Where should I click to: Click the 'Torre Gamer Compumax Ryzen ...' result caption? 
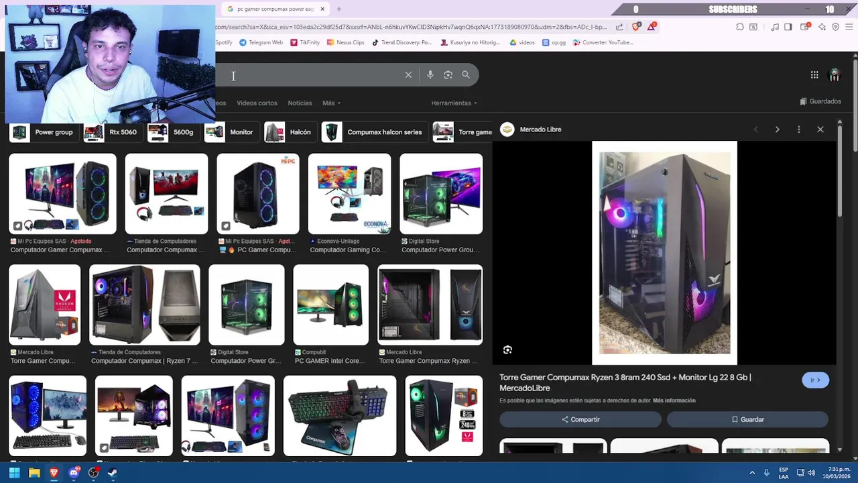[x=428, y=361]
